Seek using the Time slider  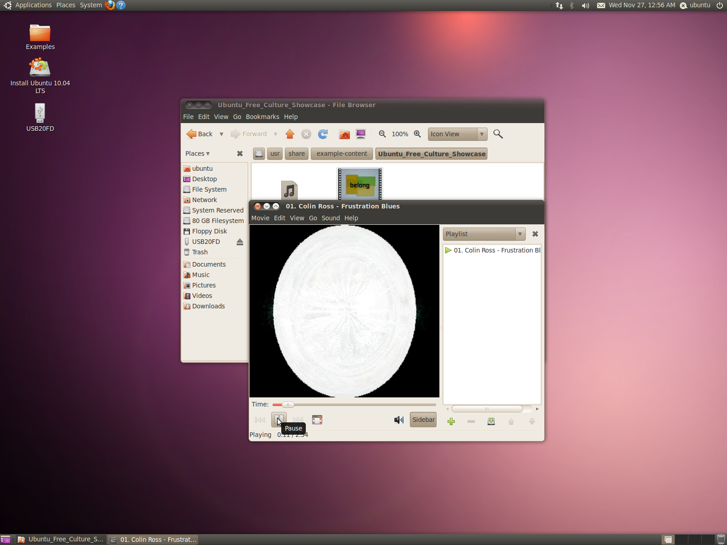tap(354, 404)
